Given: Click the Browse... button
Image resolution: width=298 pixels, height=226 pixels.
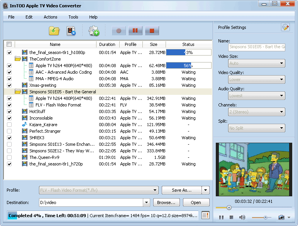Looking at the screenshot, I should [x=166, y=202].
